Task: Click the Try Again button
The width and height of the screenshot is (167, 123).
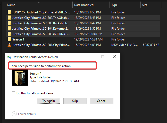Action: click(x=48, y=101)
